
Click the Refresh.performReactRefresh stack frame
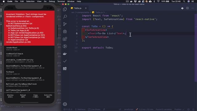pos(29,85)
